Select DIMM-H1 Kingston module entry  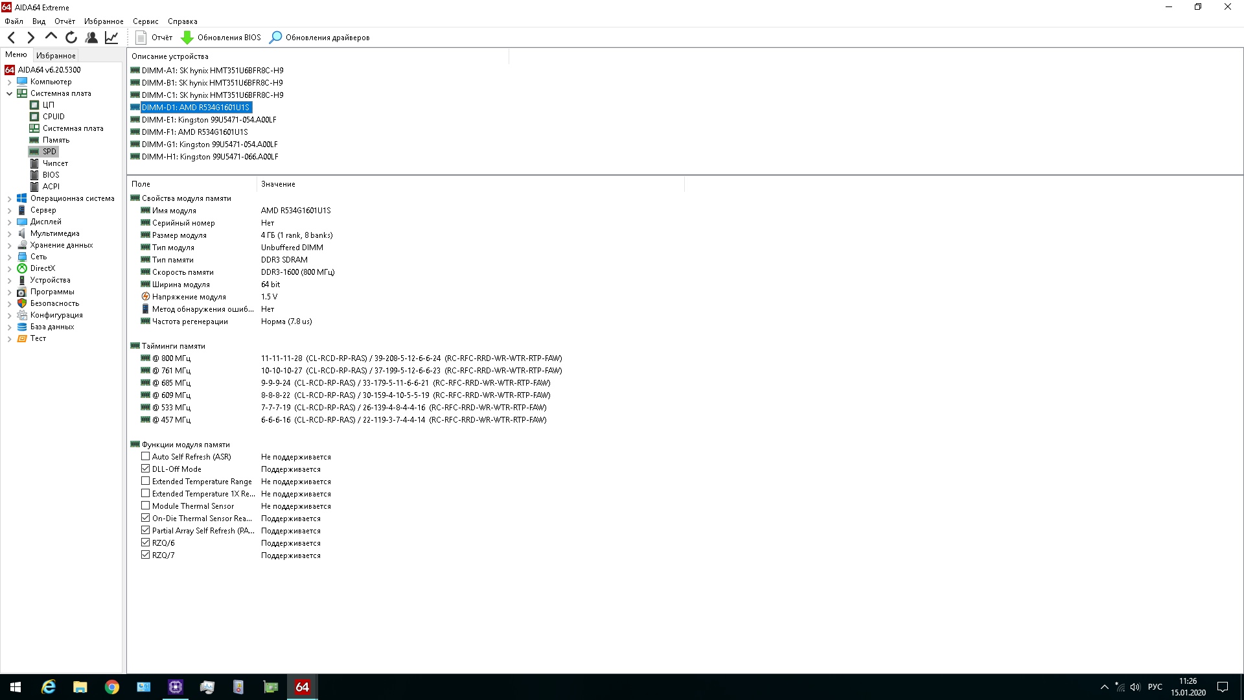point(209,157)
